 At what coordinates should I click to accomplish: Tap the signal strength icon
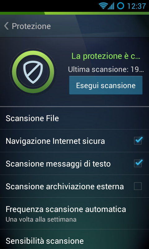pos(111,6)
